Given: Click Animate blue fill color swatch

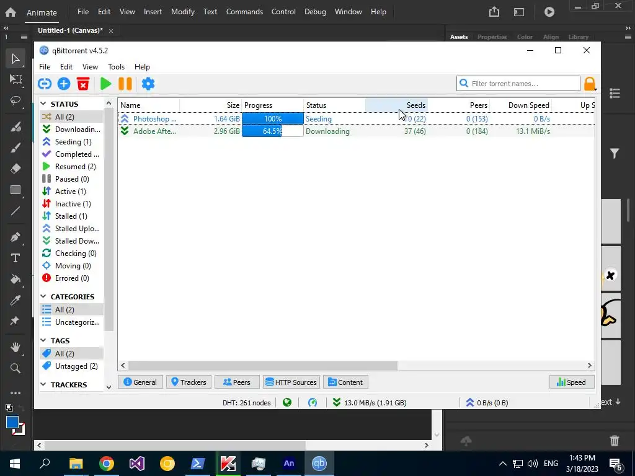Looking at the screenshot, I should pos(12,421).
